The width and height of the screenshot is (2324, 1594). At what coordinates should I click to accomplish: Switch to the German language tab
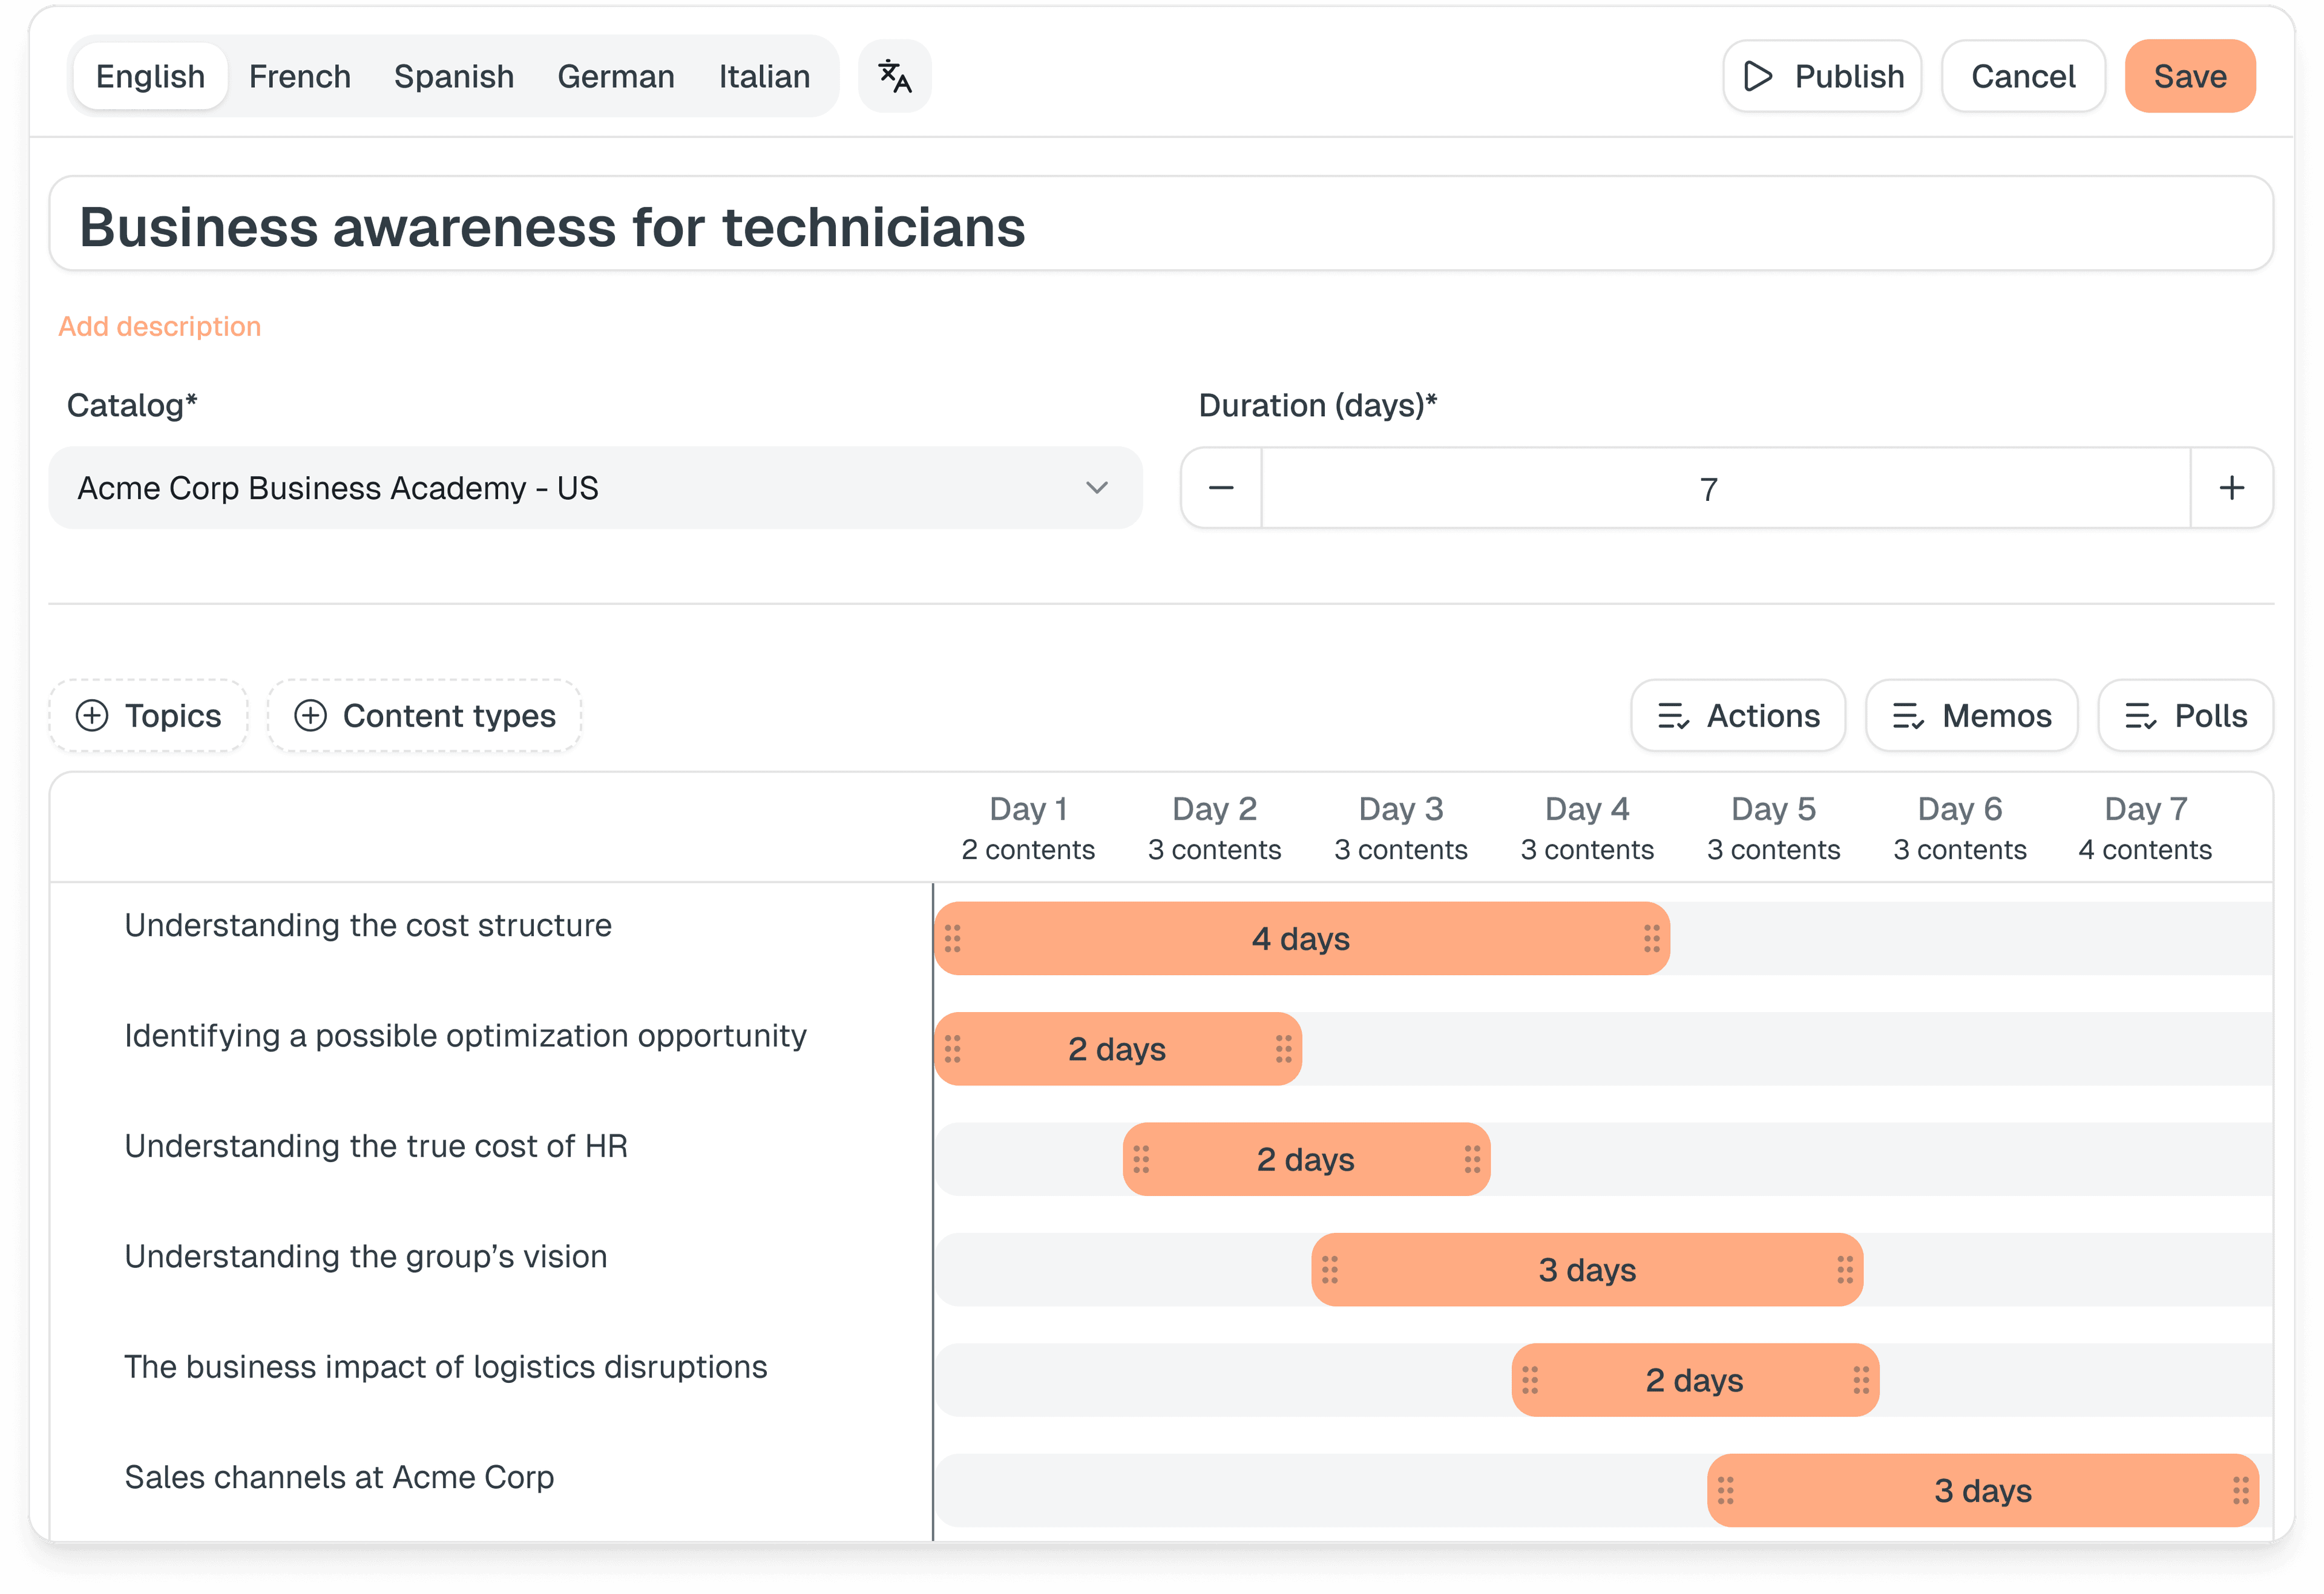615,76
